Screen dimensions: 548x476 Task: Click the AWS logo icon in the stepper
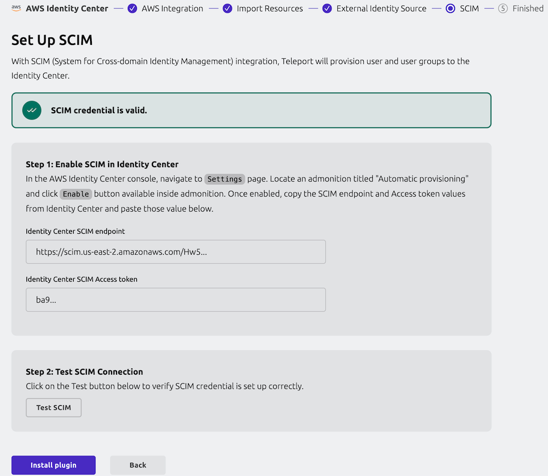[15, 8]
